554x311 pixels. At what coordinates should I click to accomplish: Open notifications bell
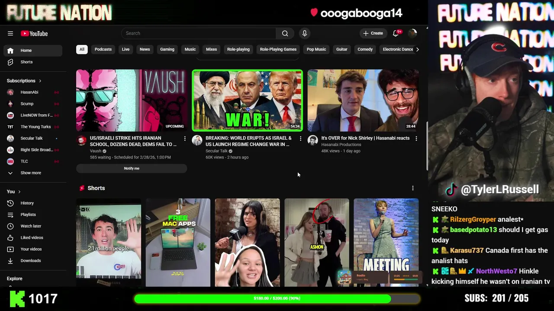396,33
